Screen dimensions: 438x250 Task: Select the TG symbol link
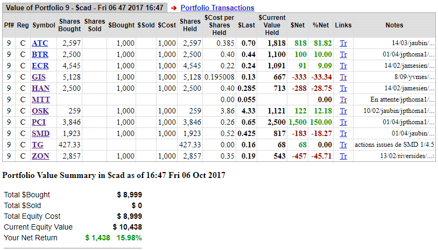(38, 145)
